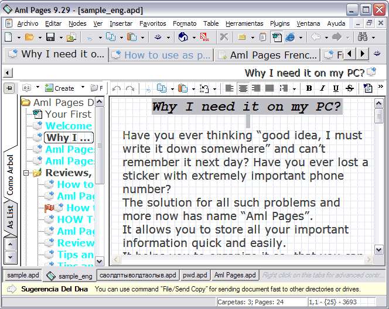Image resolution: width=389 pixels, height=309 pixels.
Task: Switch to the 'How to use as p...' page tab
Action: pyautogui.click(x=162, y=55)
